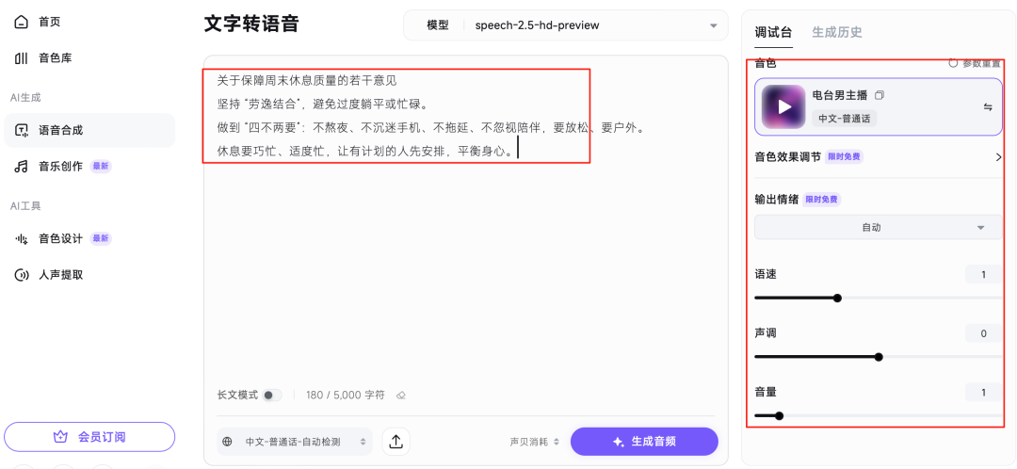Switch to the 生成历史 tab
Viewport: 1017px width, 469px height.
pyautogui.click(x=835, y=32)
